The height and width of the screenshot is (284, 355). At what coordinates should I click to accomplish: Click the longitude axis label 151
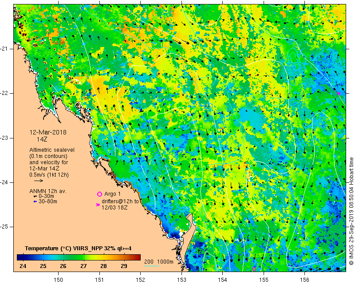[x=99, y=280]
